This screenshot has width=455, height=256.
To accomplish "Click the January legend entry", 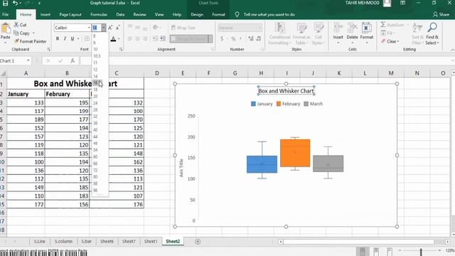I will [x=262, y=104].
